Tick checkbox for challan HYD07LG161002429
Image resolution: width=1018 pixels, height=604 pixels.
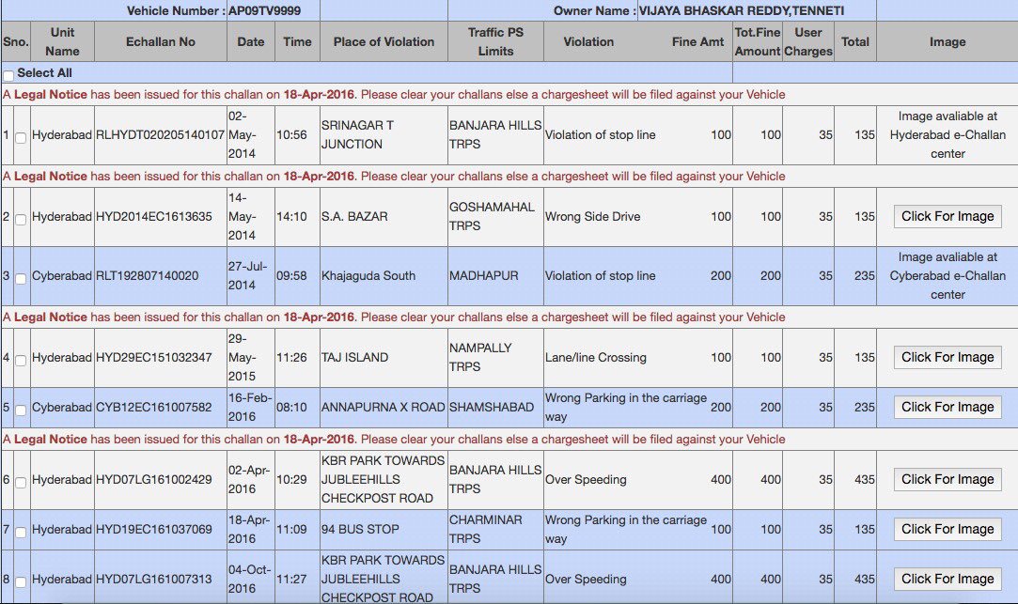(x=21, y=482)
